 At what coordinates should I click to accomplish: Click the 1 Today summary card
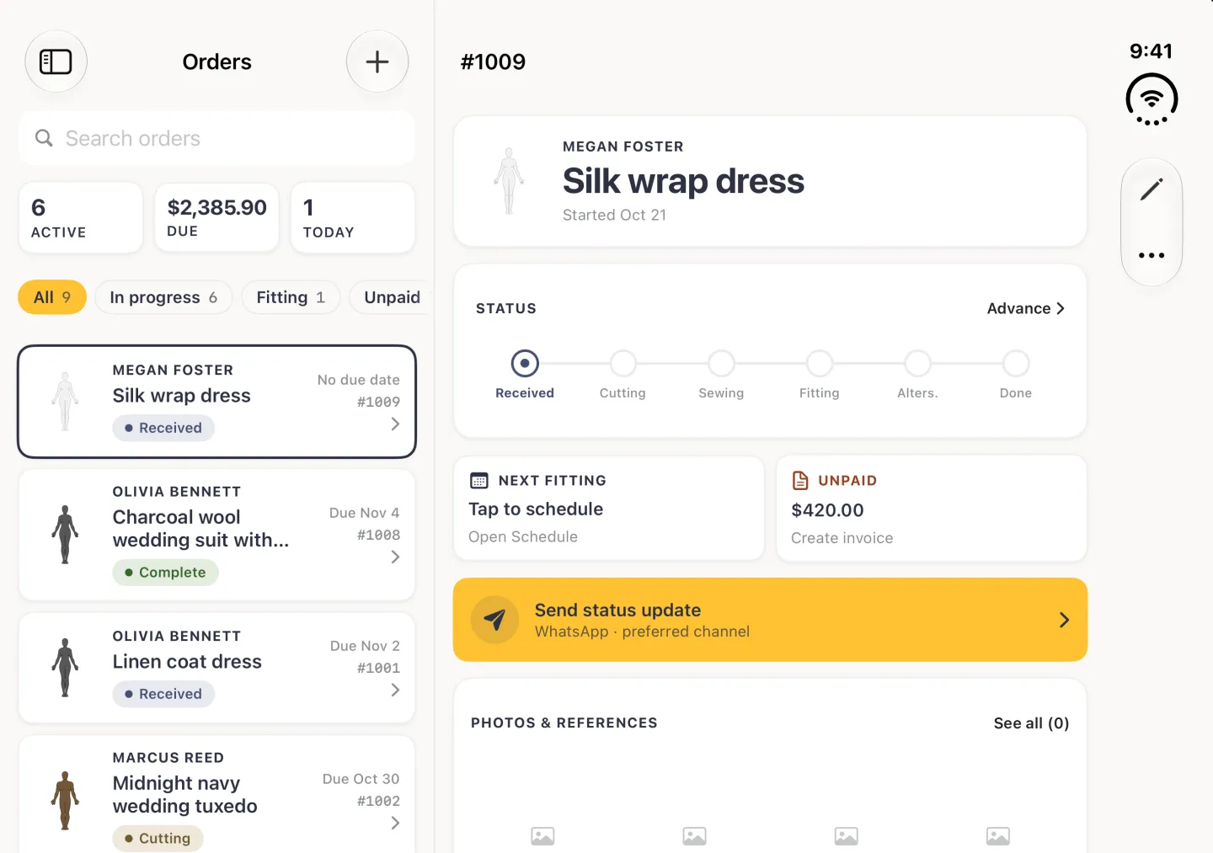tap(353, 217)
